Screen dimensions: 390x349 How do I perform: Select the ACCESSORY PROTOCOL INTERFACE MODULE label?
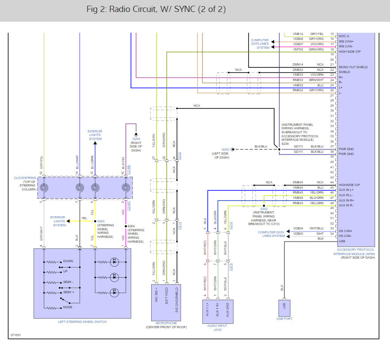pos(354,252)
